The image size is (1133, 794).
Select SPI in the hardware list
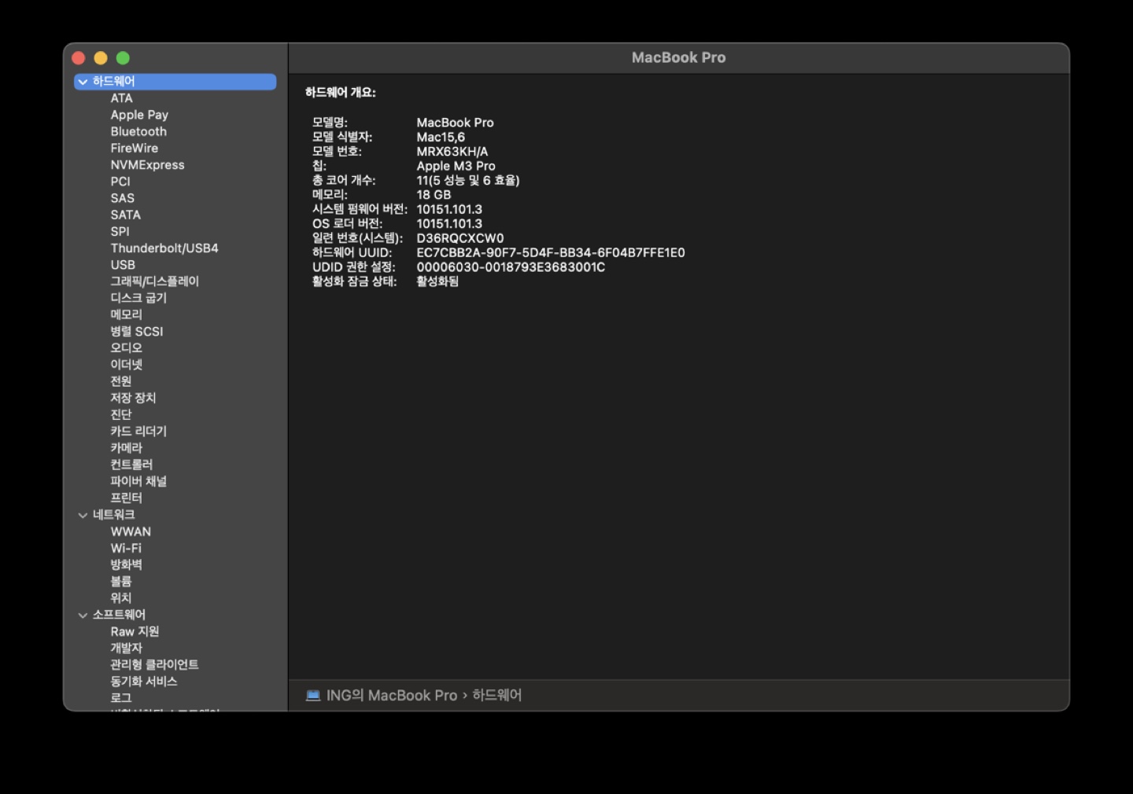click(120, 231)
